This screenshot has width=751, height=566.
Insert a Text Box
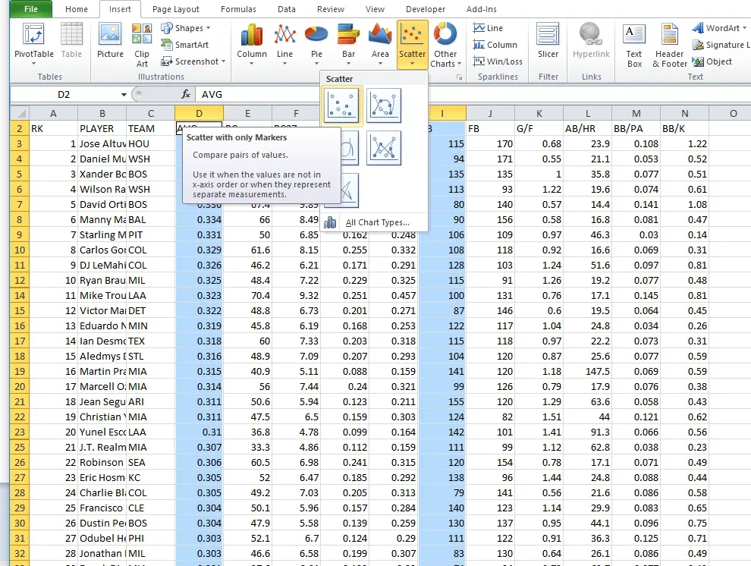(x=634, y=45)
